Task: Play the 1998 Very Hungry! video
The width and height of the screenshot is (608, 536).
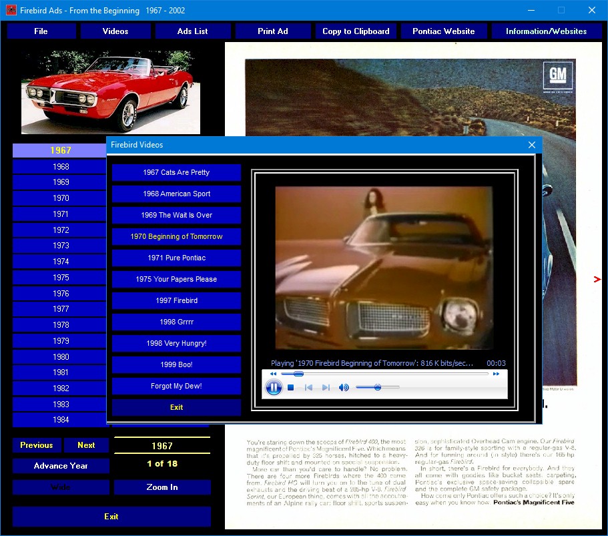Action: [x=176, y=343]
